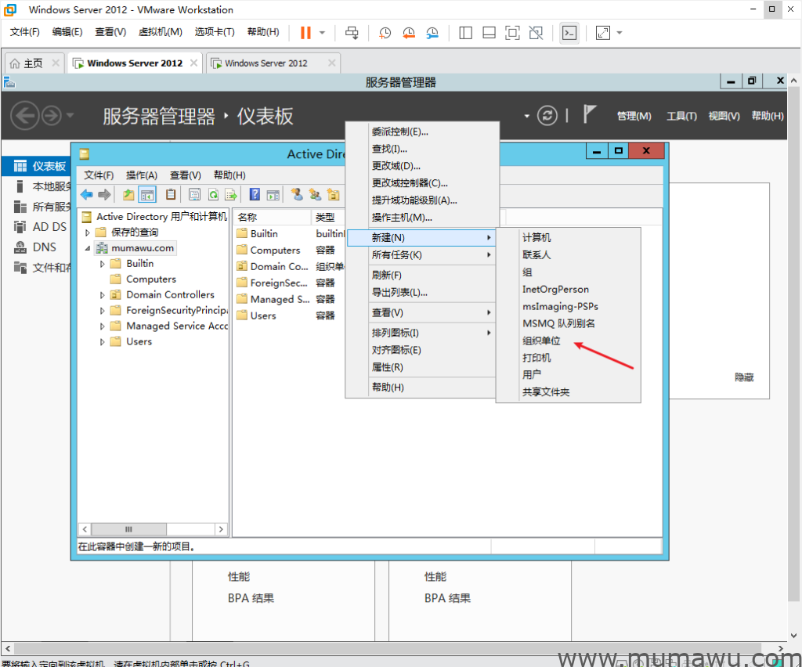Click the create new group icon
The width and height of the screenshot is (802, 667).
pos(315,194)
